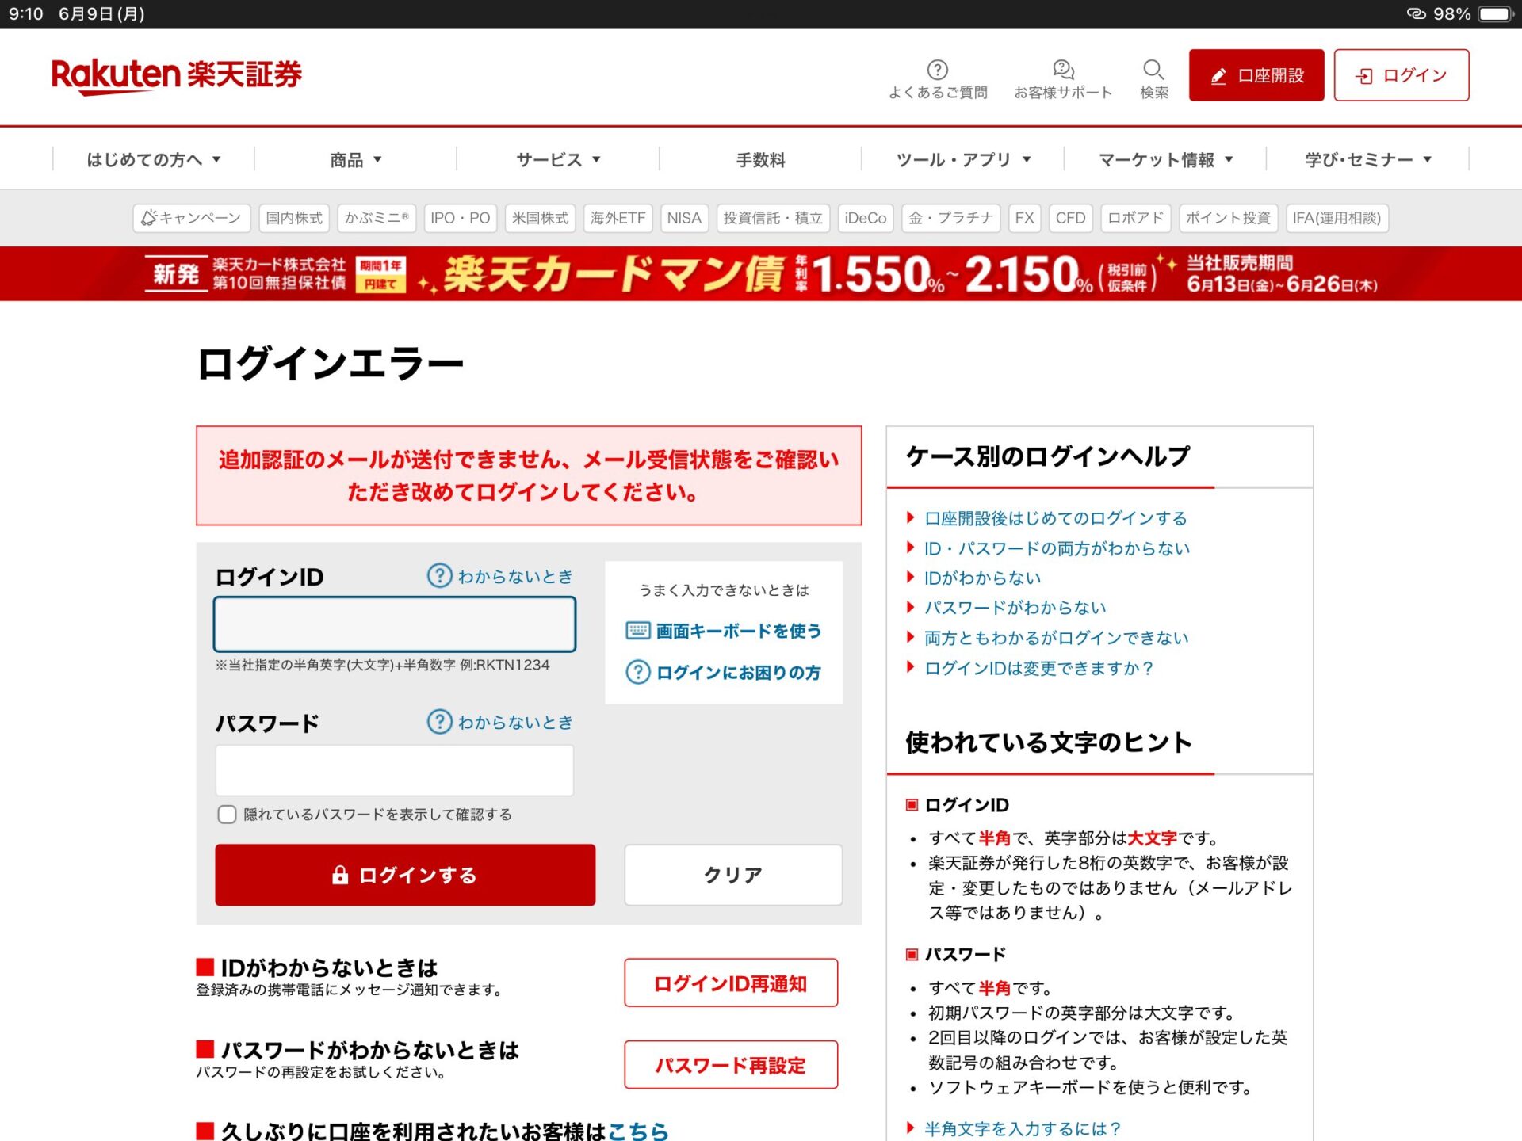Select iDeCo category tag
1522x1141 pixels.
pos(866,218)
